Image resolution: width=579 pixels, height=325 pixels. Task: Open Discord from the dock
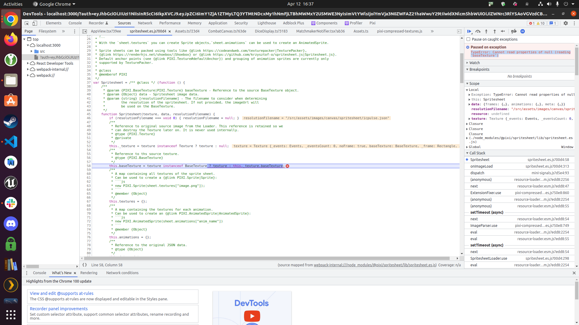click(11, 224)
